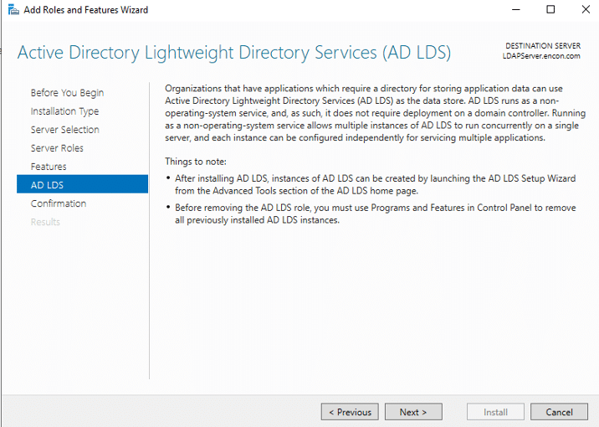
Task: Go to the Before You Begin step
Action: [x=67, y=93]
